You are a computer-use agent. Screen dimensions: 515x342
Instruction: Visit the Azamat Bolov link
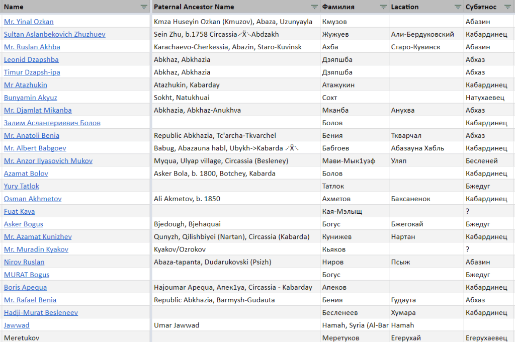pyautogui.click(x=26, y=174)
